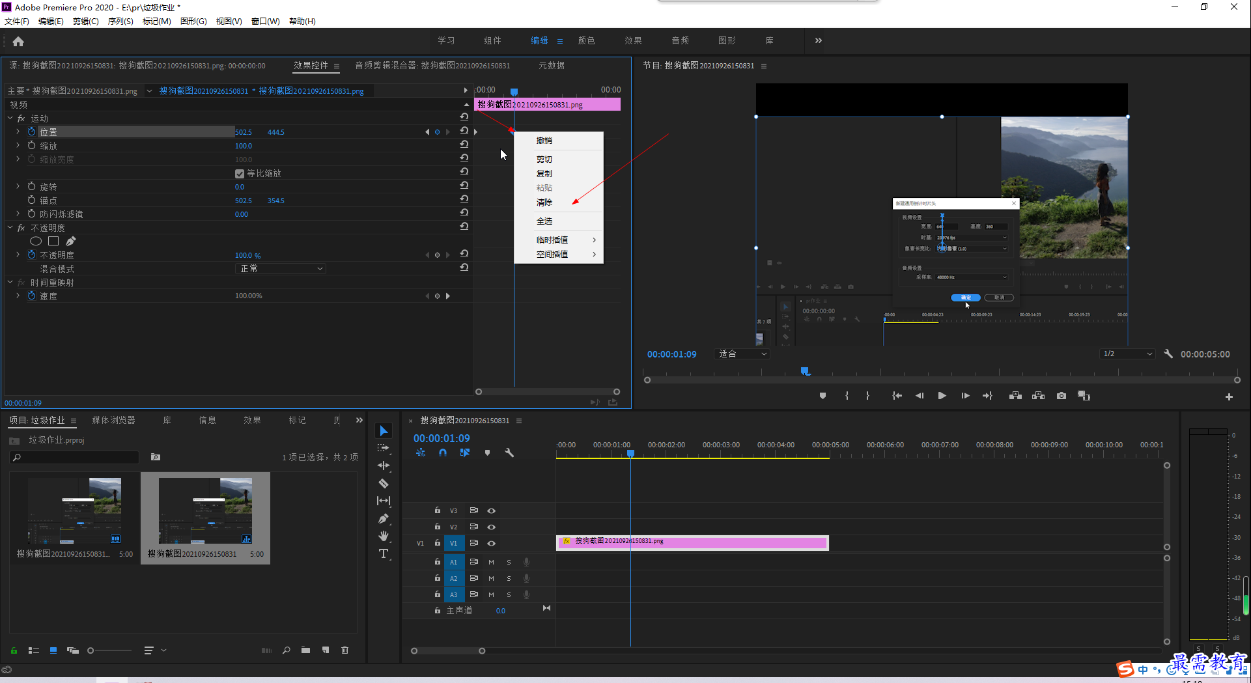Open program monitor zoom level dropdown

click(x=742, y=354)
